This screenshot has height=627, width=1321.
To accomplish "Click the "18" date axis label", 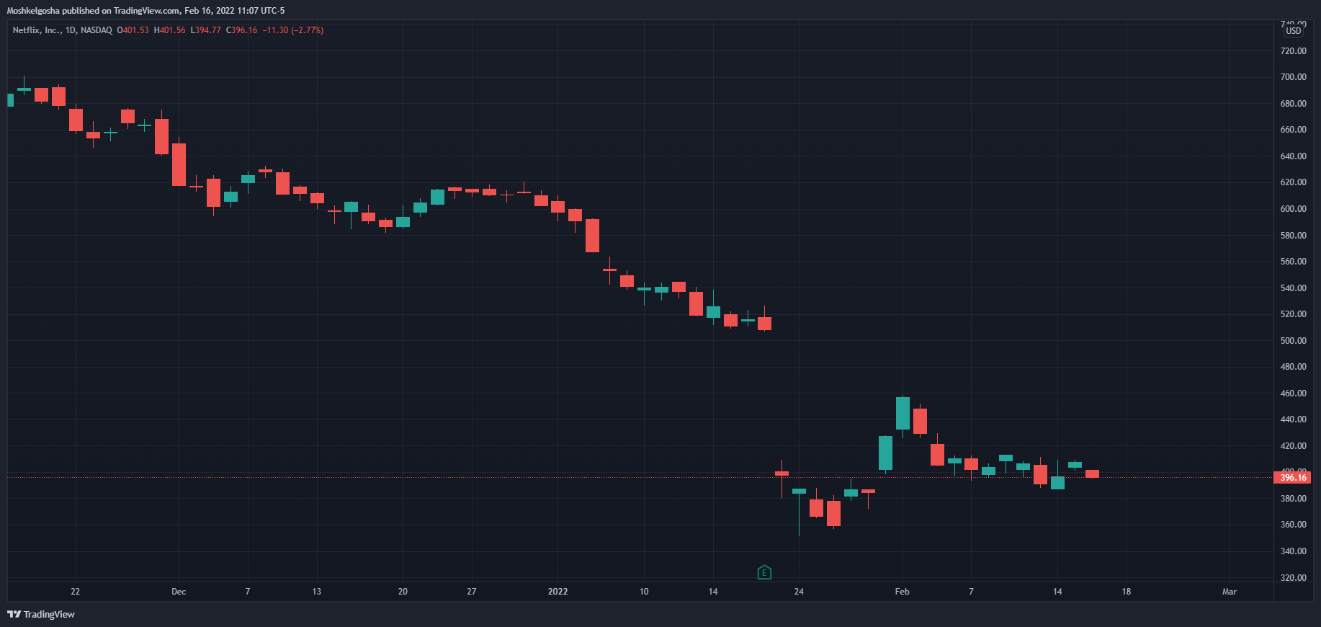I will [1127, 592].
